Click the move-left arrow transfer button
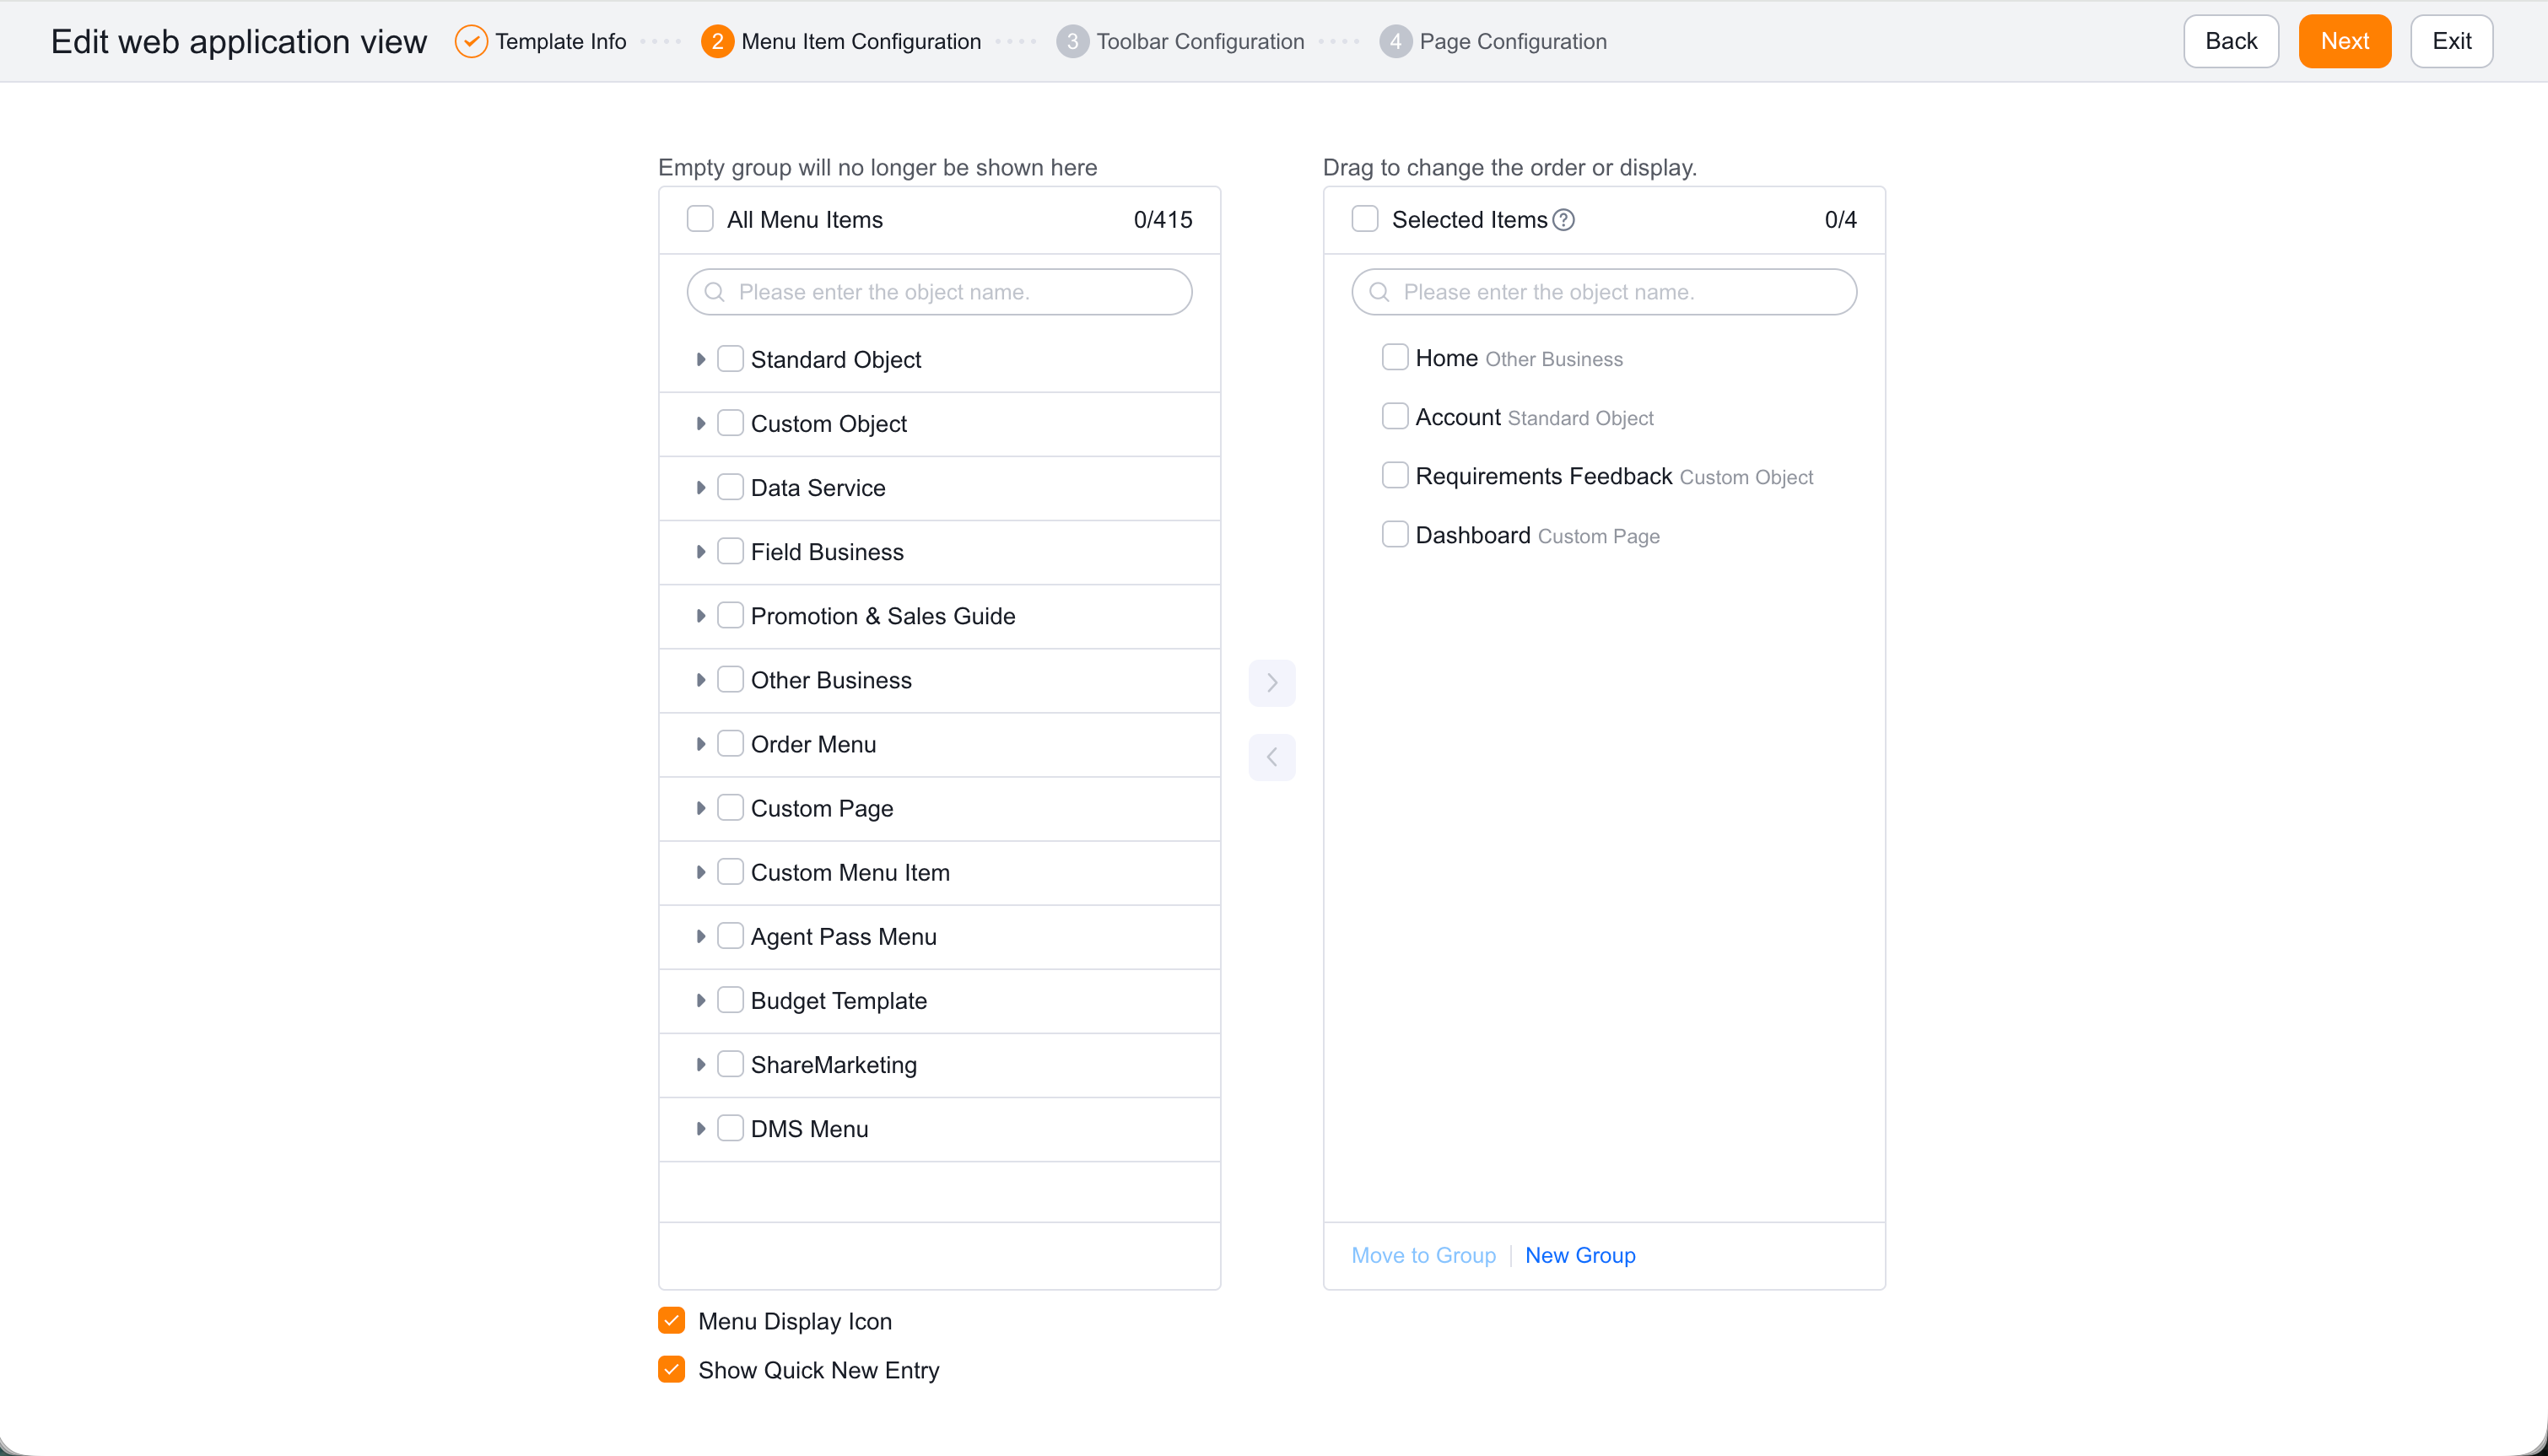 click(x=1272, y=757)
